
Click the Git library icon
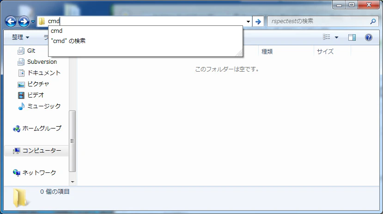[21, 51]
